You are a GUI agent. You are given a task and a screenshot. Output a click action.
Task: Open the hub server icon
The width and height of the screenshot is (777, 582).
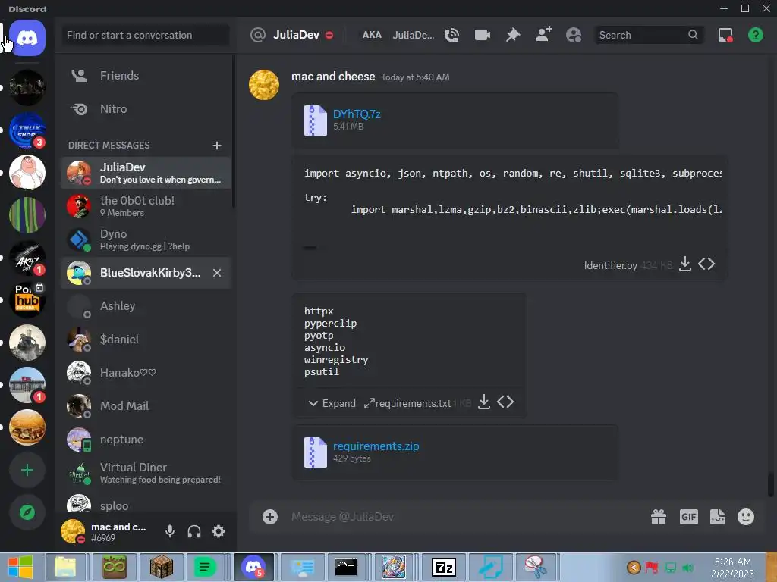point(27,300)
